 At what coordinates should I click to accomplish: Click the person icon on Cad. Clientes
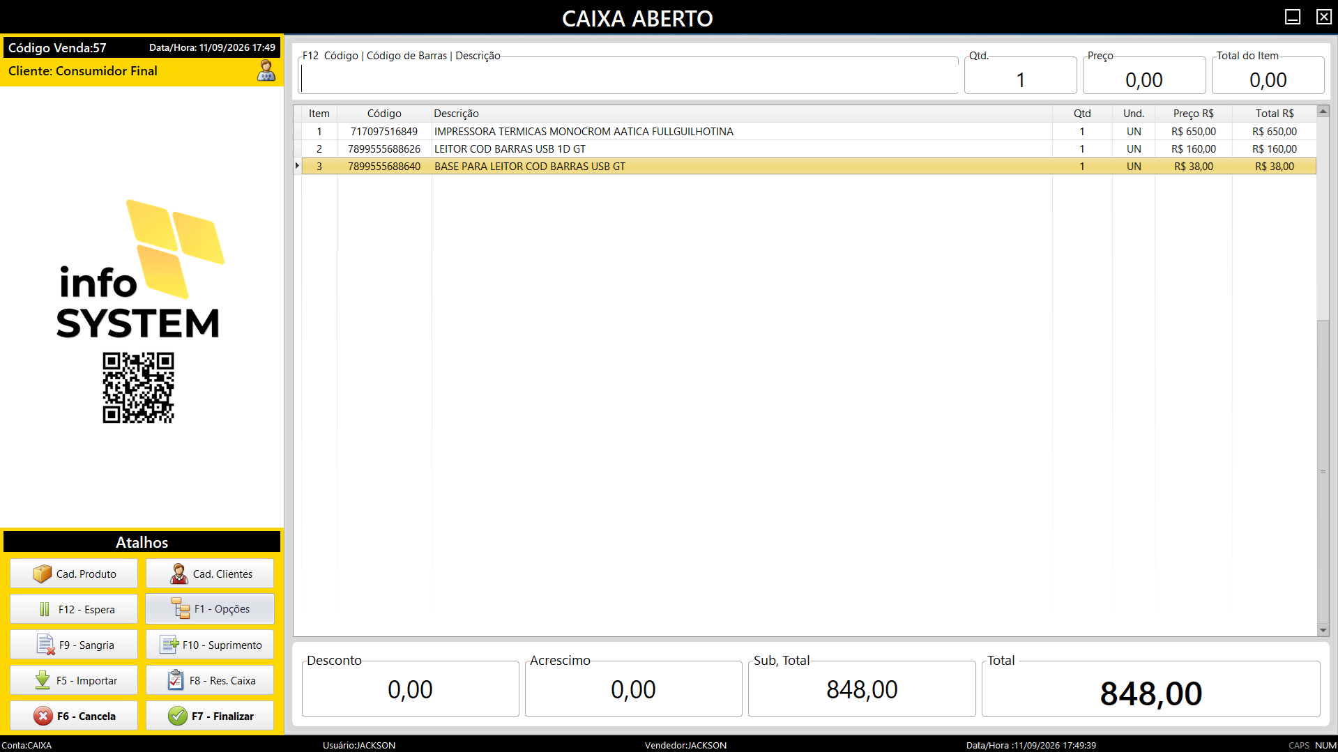tap(179, 574)
